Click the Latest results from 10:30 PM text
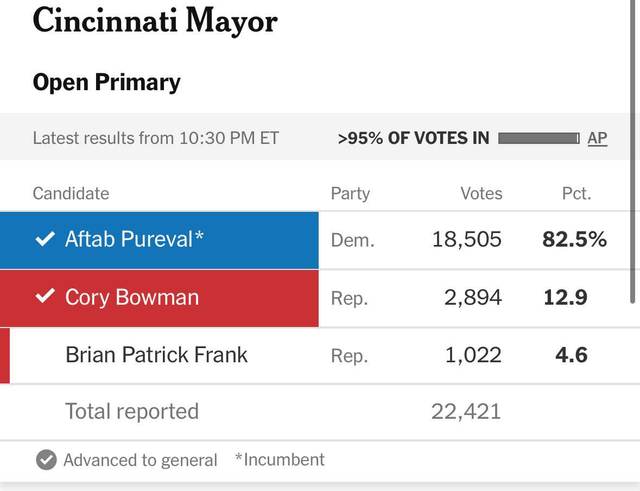The height and width of the screenshot is (491, 640). coord(156,138)
